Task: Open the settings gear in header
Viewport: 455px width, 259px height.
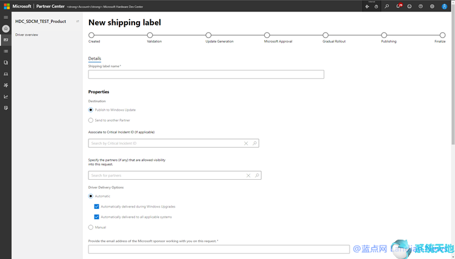Action: (432, 7)
